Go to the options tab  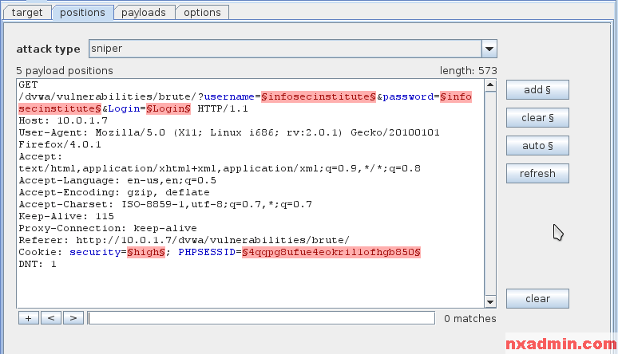(202, 12)
